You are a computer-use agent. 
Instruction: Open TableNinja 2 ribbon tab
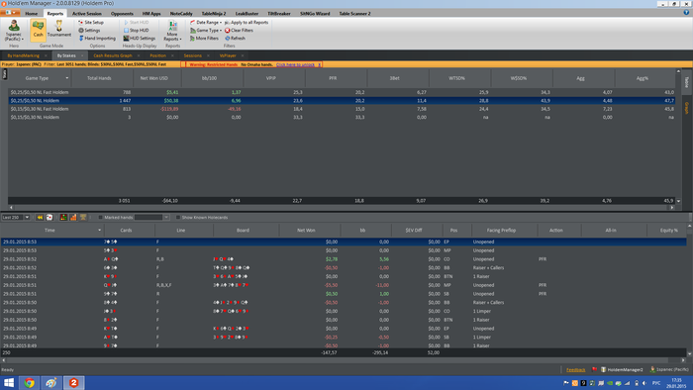[x=214, y=13]
